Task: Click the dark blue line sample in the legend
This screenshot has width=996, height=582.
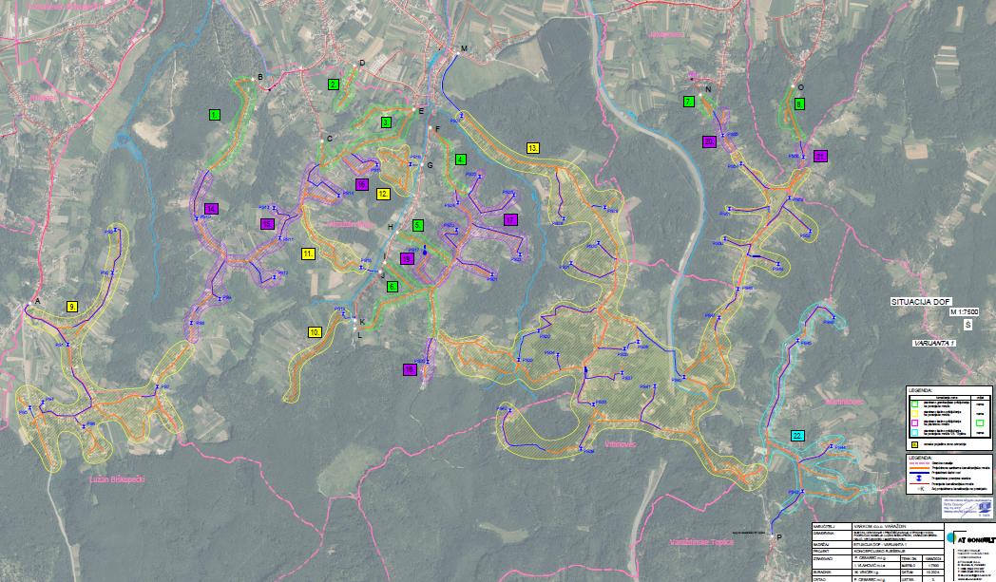Action: click(x=918, y=472)
